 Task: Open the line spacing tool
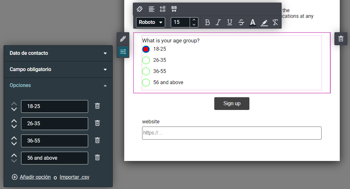point(163,9)
